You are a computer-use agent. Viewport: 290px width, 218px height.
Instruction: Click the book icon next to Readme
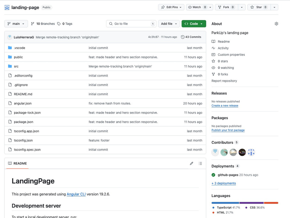pyautogui.click(x=214, y=41)
